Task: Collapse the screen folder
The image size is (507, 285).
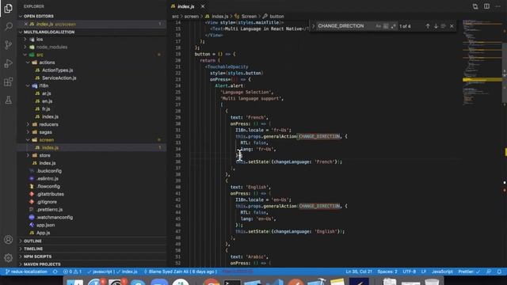Action: tap(47, 140)
